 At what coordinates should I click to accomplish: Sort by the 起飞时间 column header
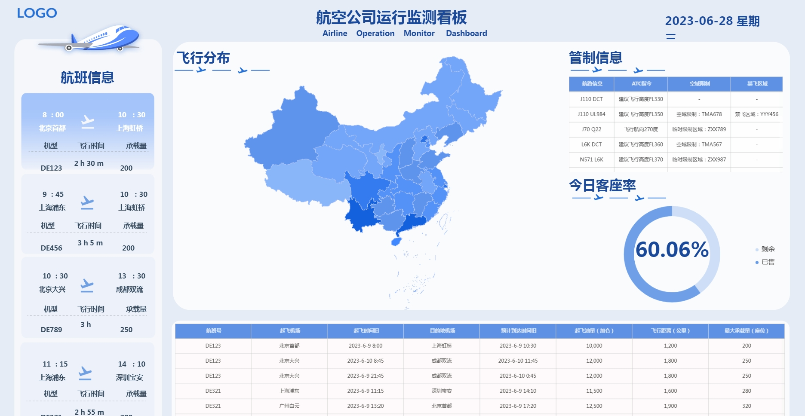(366, 331)
